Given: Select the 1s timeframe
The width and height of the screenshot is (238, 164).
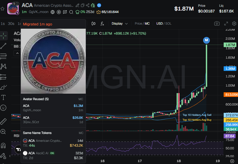Looking at the screenshot, I should tap(3, 24).
